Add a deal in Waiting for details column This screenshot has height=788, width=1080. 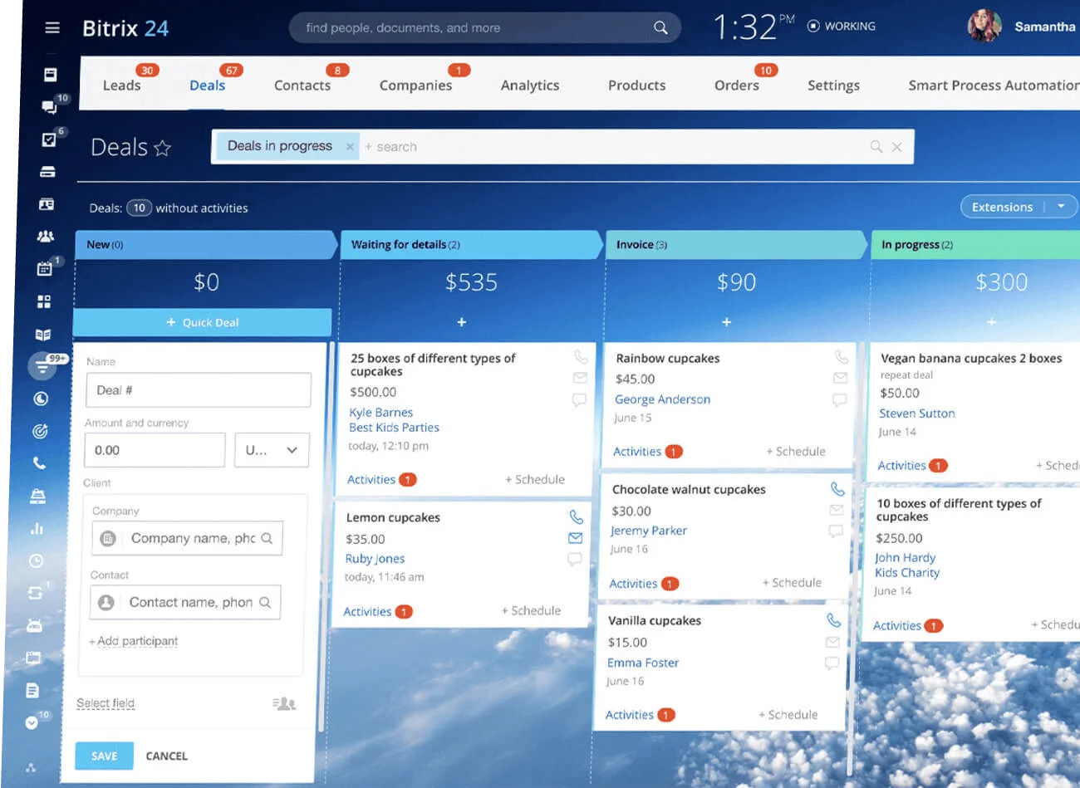[x=462, y=322]
